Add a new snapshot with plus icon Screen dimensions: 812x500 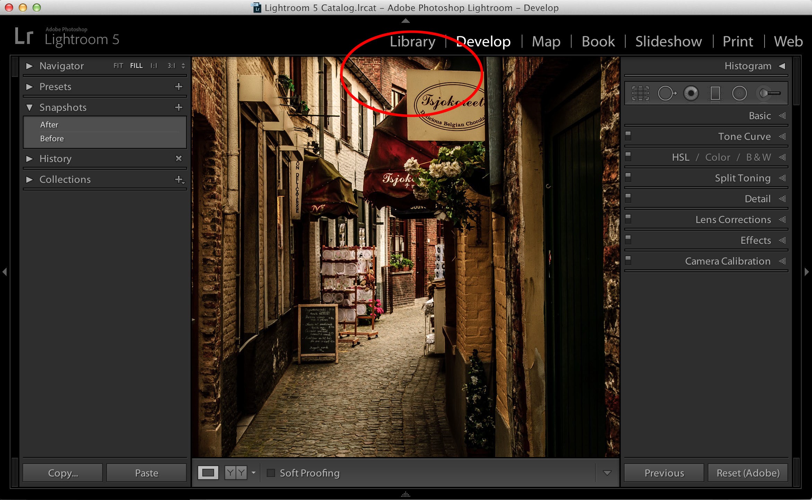coord(179,107)
